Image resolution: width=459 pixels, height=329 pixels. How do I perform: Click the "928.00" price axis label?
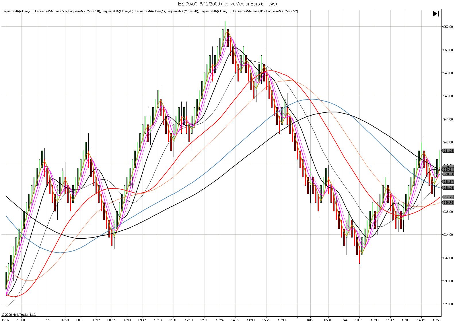tap(448, 304)
